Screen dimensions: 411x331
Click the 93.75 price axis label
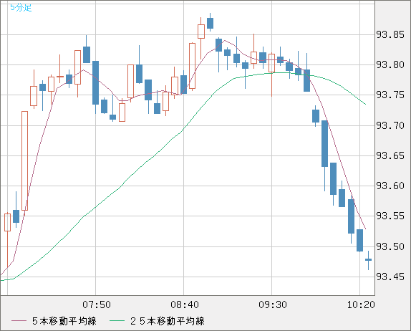pyautogui.click(x=390, y=95)
